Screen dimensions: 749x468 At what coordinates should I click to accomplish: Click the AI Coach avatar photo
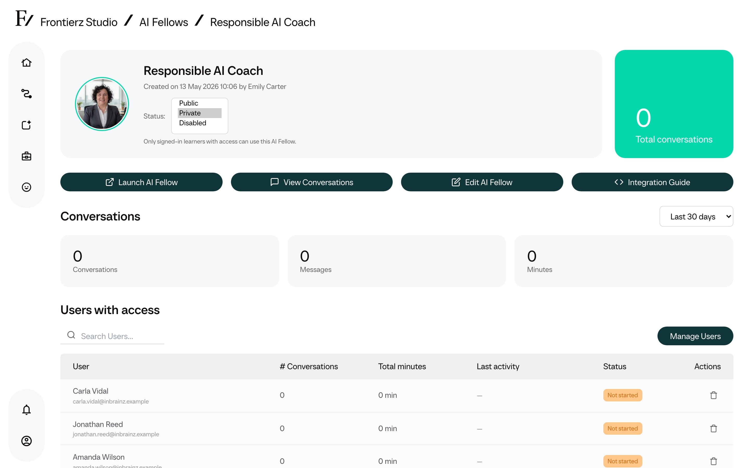(102, 104)
